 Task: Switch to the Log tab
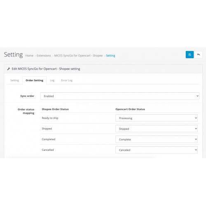pos(52,80)
